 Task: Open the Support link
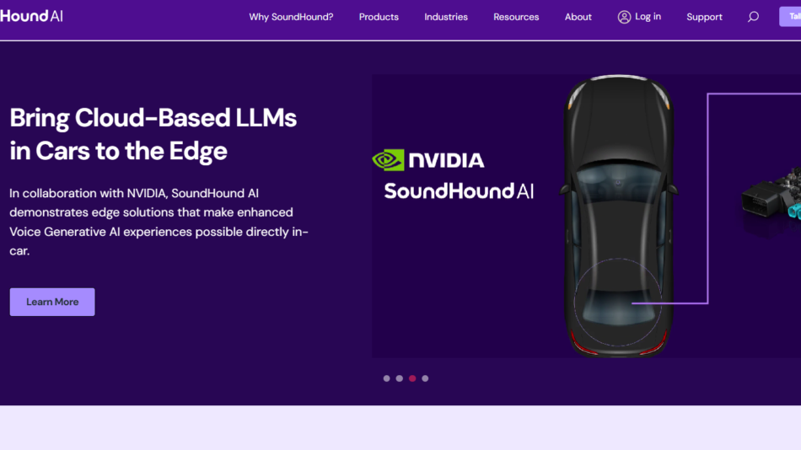click(x=704, y=17)
